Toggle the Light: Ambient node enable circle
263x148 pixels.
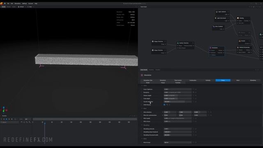pos(228,12)
